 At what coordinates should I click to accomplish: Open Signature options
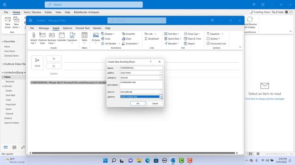72,38
